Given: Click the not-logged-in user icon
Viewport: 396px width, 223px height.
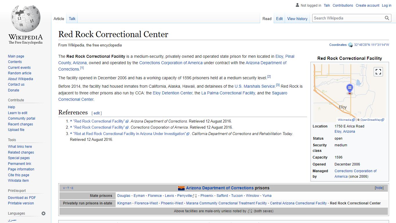Looking at the screenshot, I should [297, 5].
